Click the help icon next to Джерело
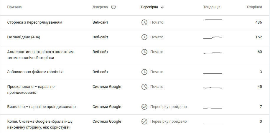The width and height of the screenshot is (270, 133). (x=113, y=7)
